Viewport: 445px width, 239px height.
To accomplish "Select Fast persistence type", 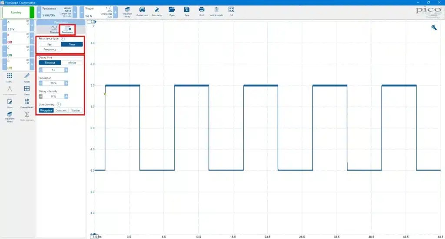I will 50,44.
